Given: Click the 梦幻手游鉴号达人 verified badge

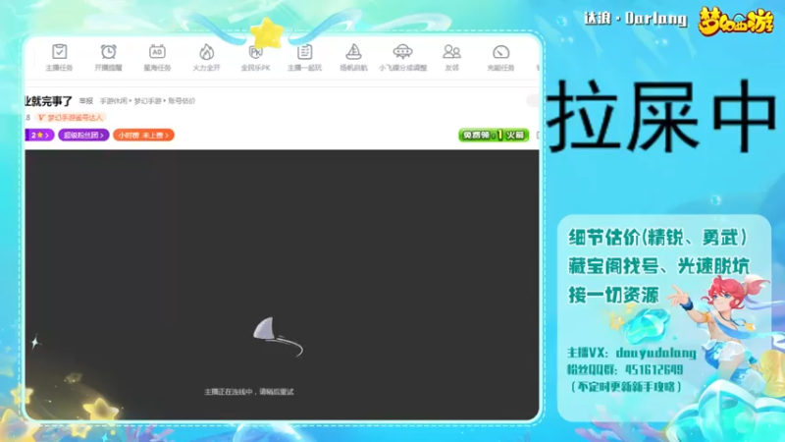Looking at the screenshot, I should 71,117.
